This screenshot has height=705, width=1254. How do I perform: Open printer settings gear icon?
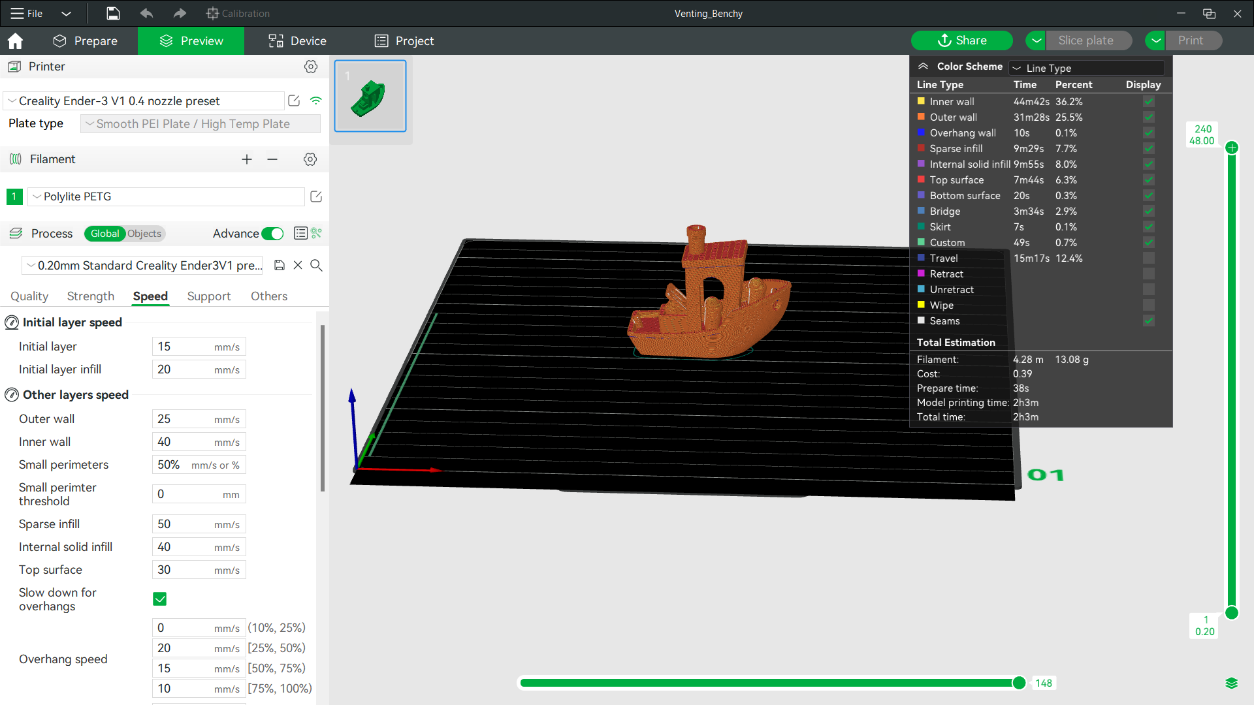[311, 67]
